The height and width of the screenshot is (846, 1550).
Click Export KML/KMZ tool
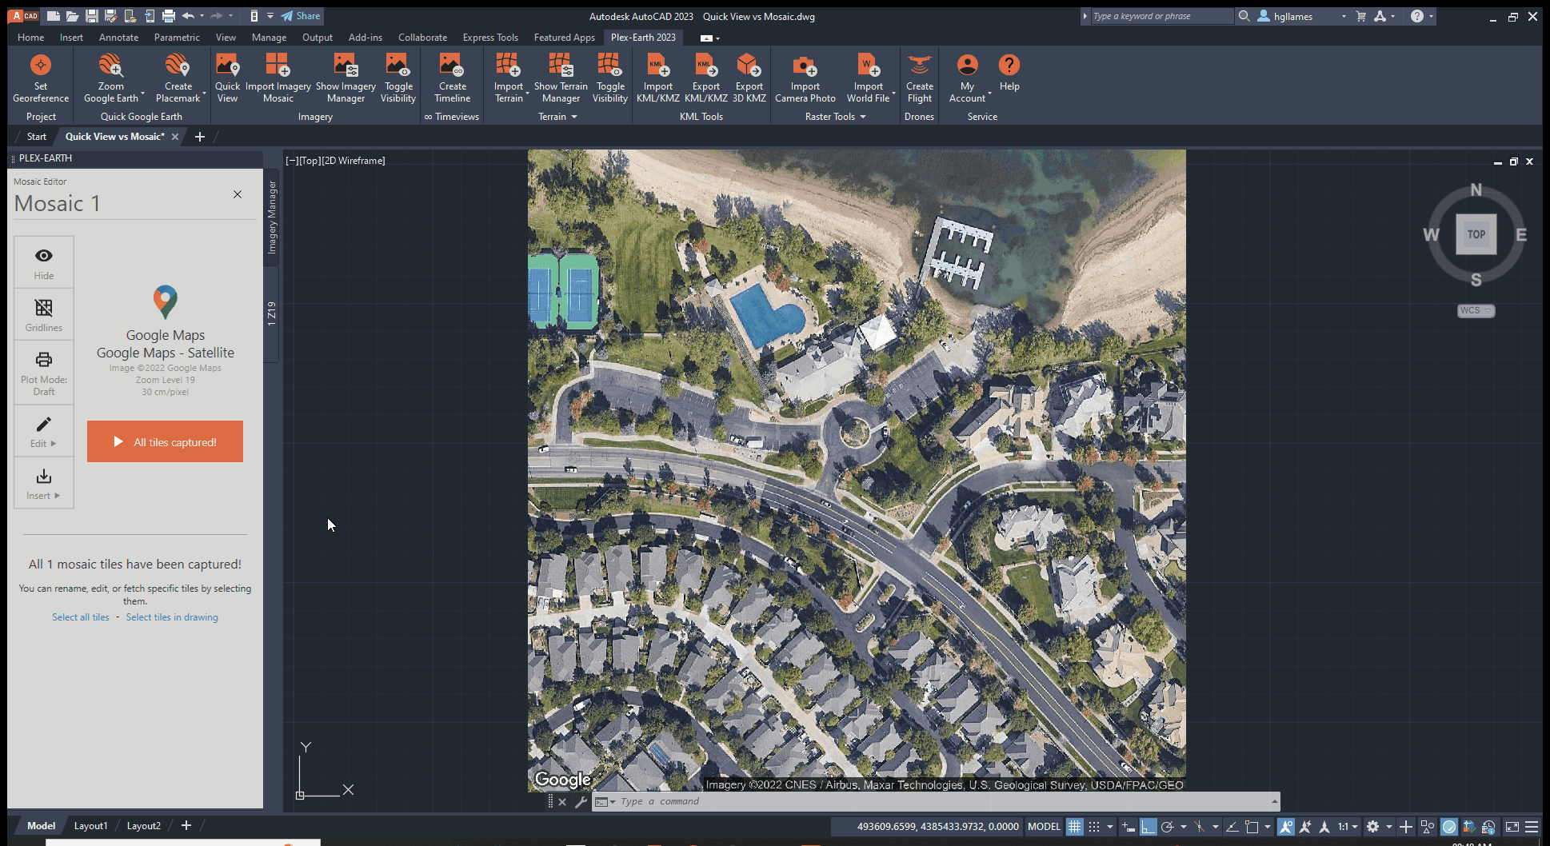tap(706, 78)
